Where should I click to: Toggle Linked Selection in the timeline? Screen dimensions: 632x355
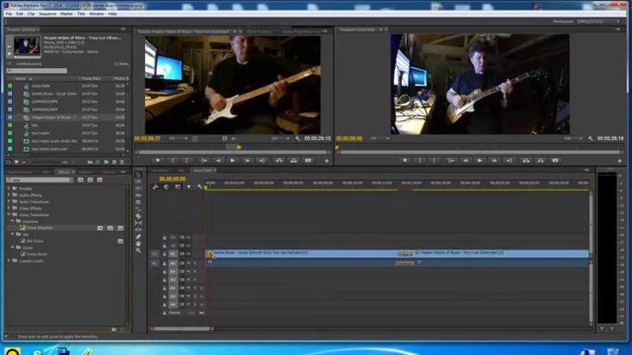point(178,187)
